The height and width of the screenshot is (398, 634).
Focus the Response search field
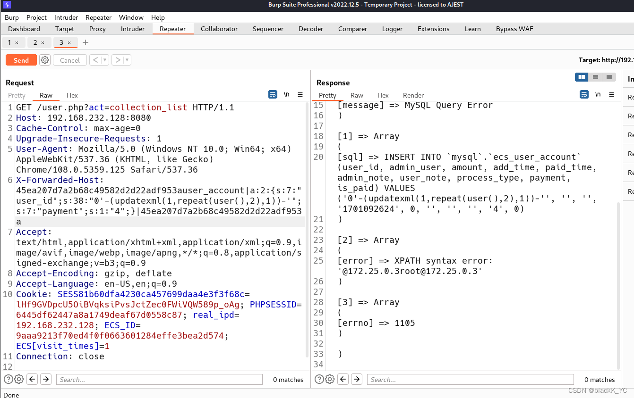[471, 379]
